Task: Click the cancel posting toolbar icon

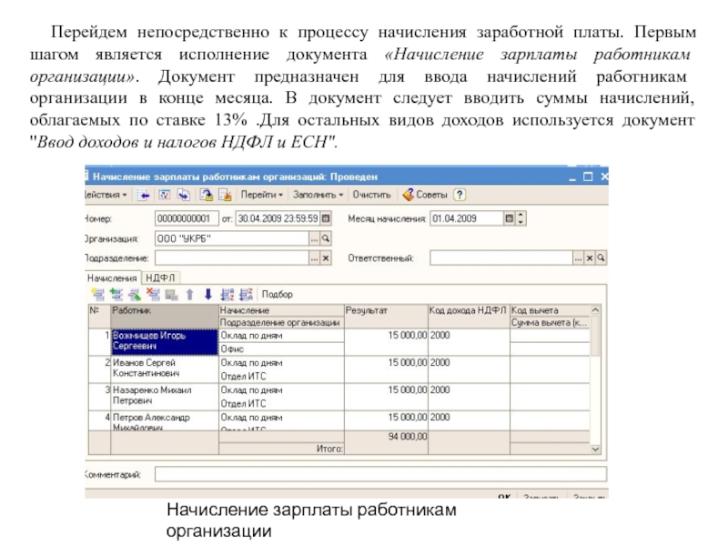Action: tap(225, 195)
